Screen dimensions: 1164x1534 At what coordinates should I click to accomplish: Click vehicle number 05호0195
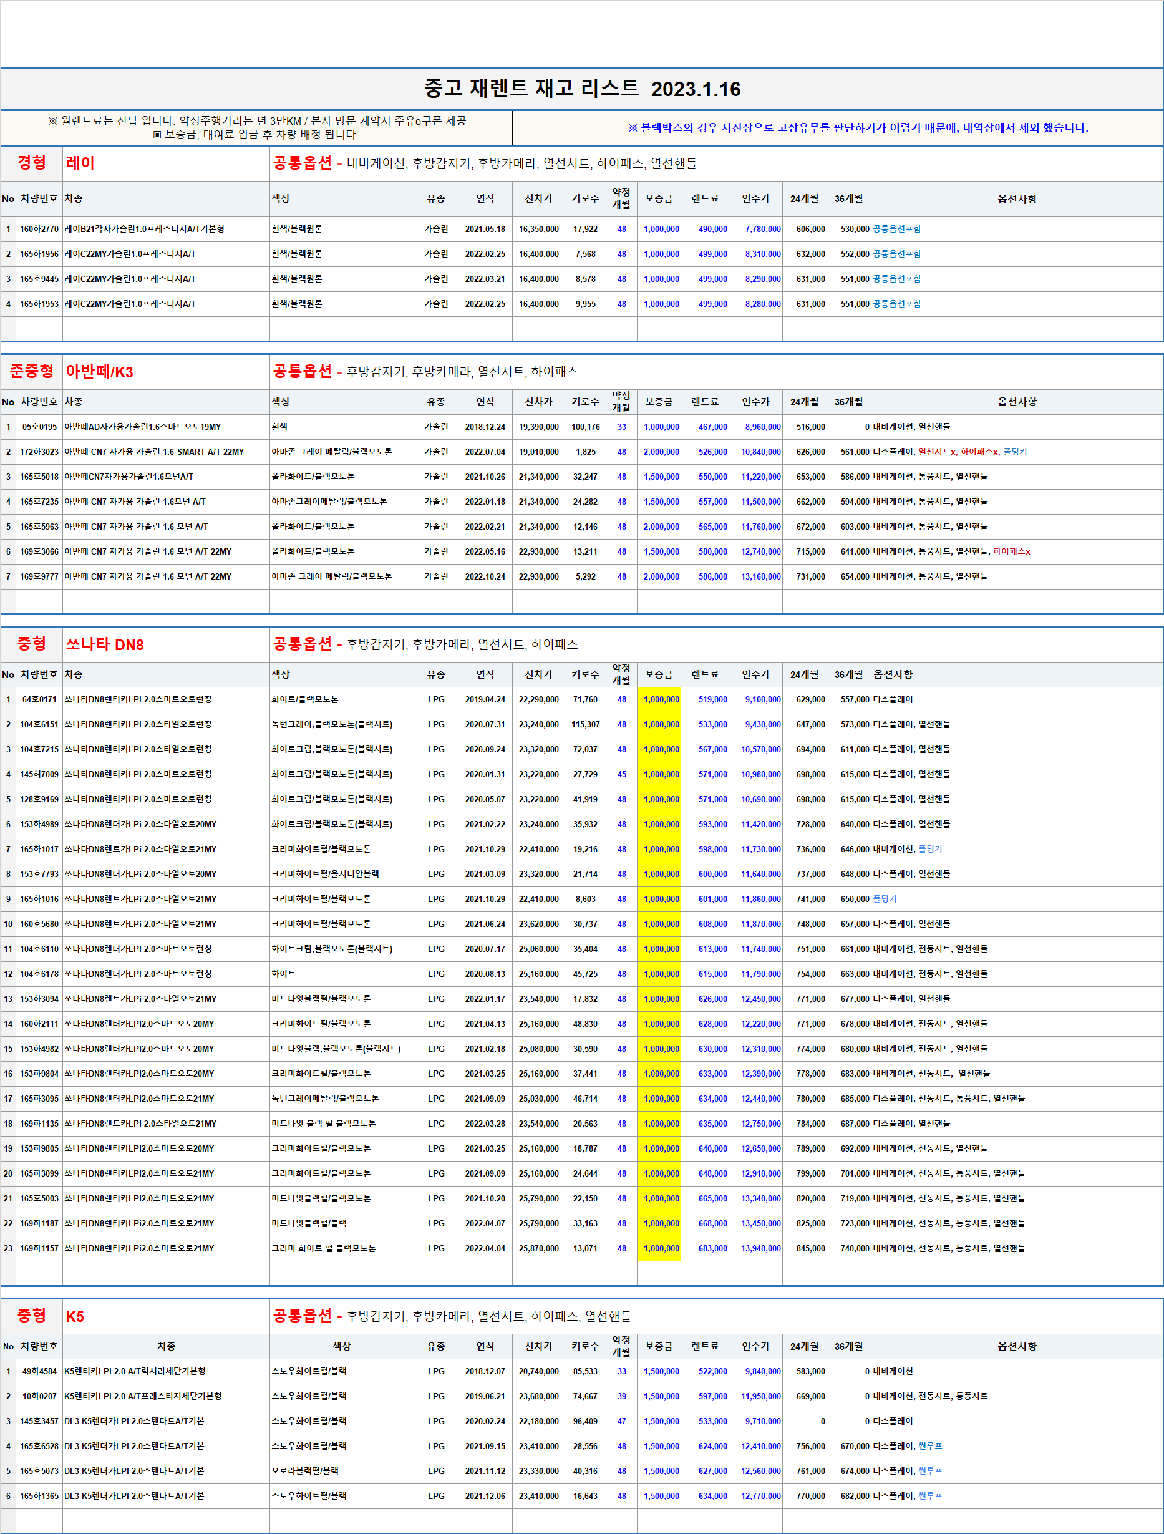click(x=39, y=427)
